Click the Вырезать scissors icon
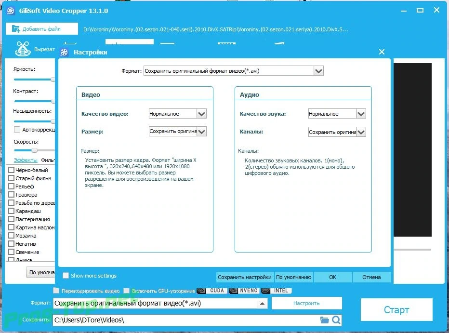The image size is (449, 333). 23,49
